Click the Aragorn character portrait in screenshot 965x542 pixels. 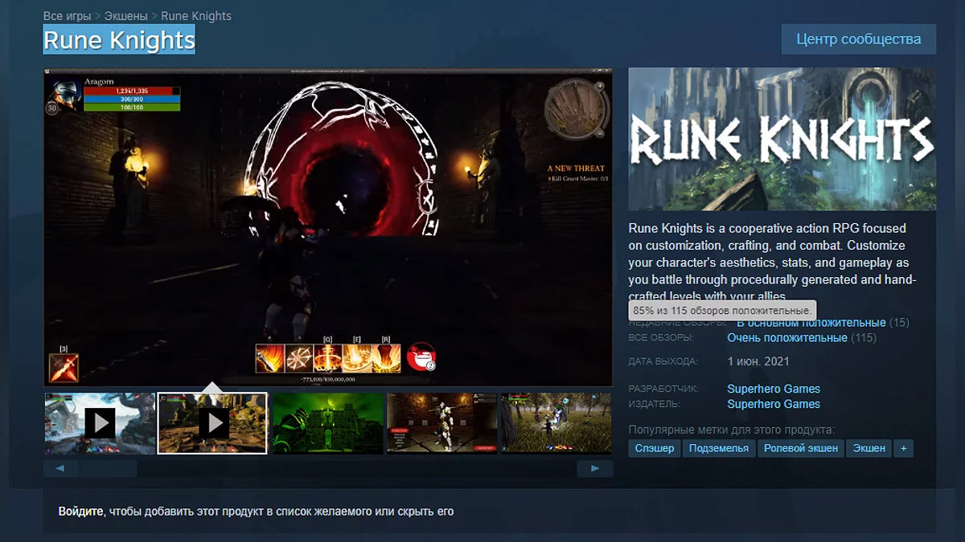[x=64, y=95]
